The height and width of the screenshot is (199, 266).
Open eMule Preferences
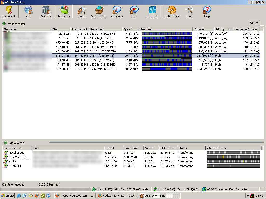click(x=171, y=11)
